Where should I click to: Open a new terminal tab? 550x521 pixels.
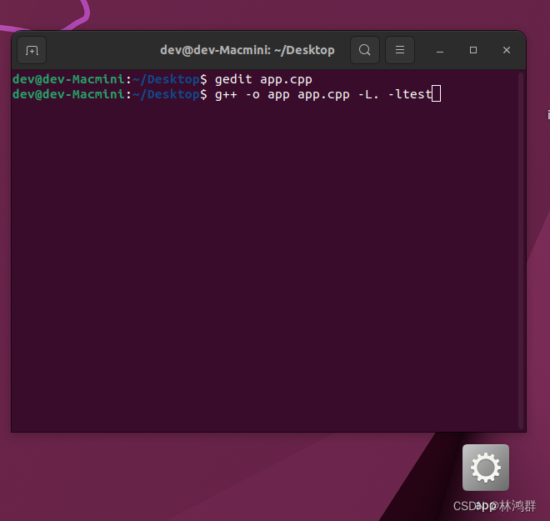[x=32, y=50]
